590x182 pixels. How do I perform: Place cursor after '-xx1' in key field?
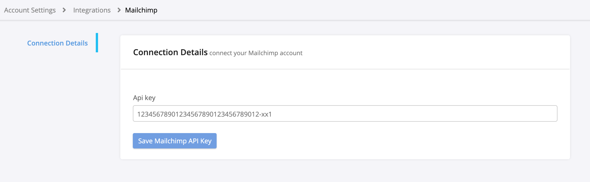[x=272, y=114]
